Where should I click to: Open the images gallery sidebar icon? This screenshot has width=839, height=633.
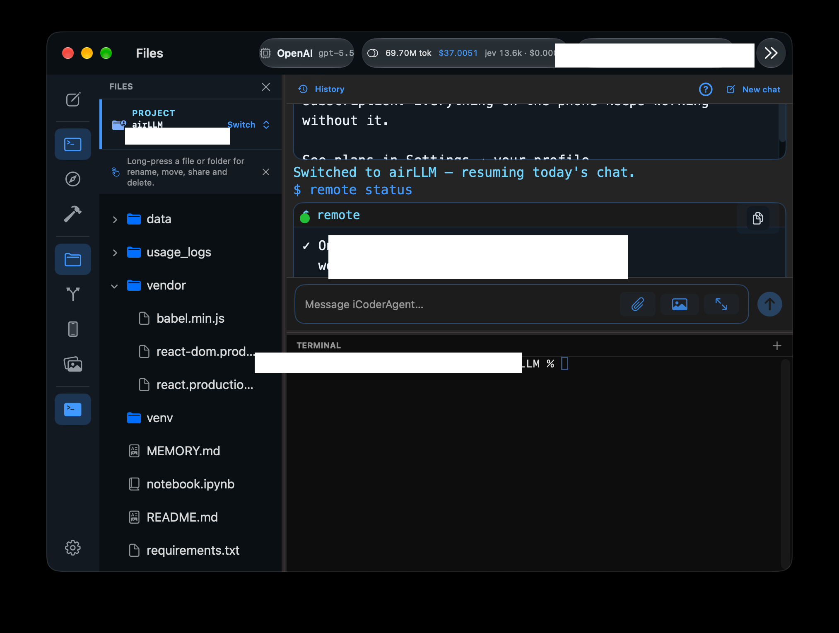pyautogui.click(x=73, y=364)
